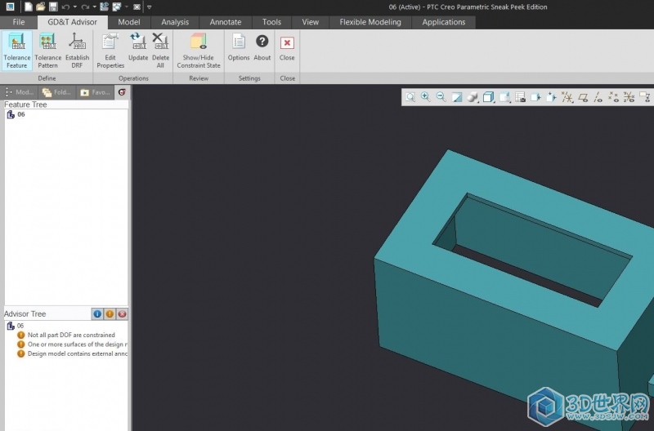
Task: Click the Close window icon in the quick access toolbar
Action: pos(137,7)
